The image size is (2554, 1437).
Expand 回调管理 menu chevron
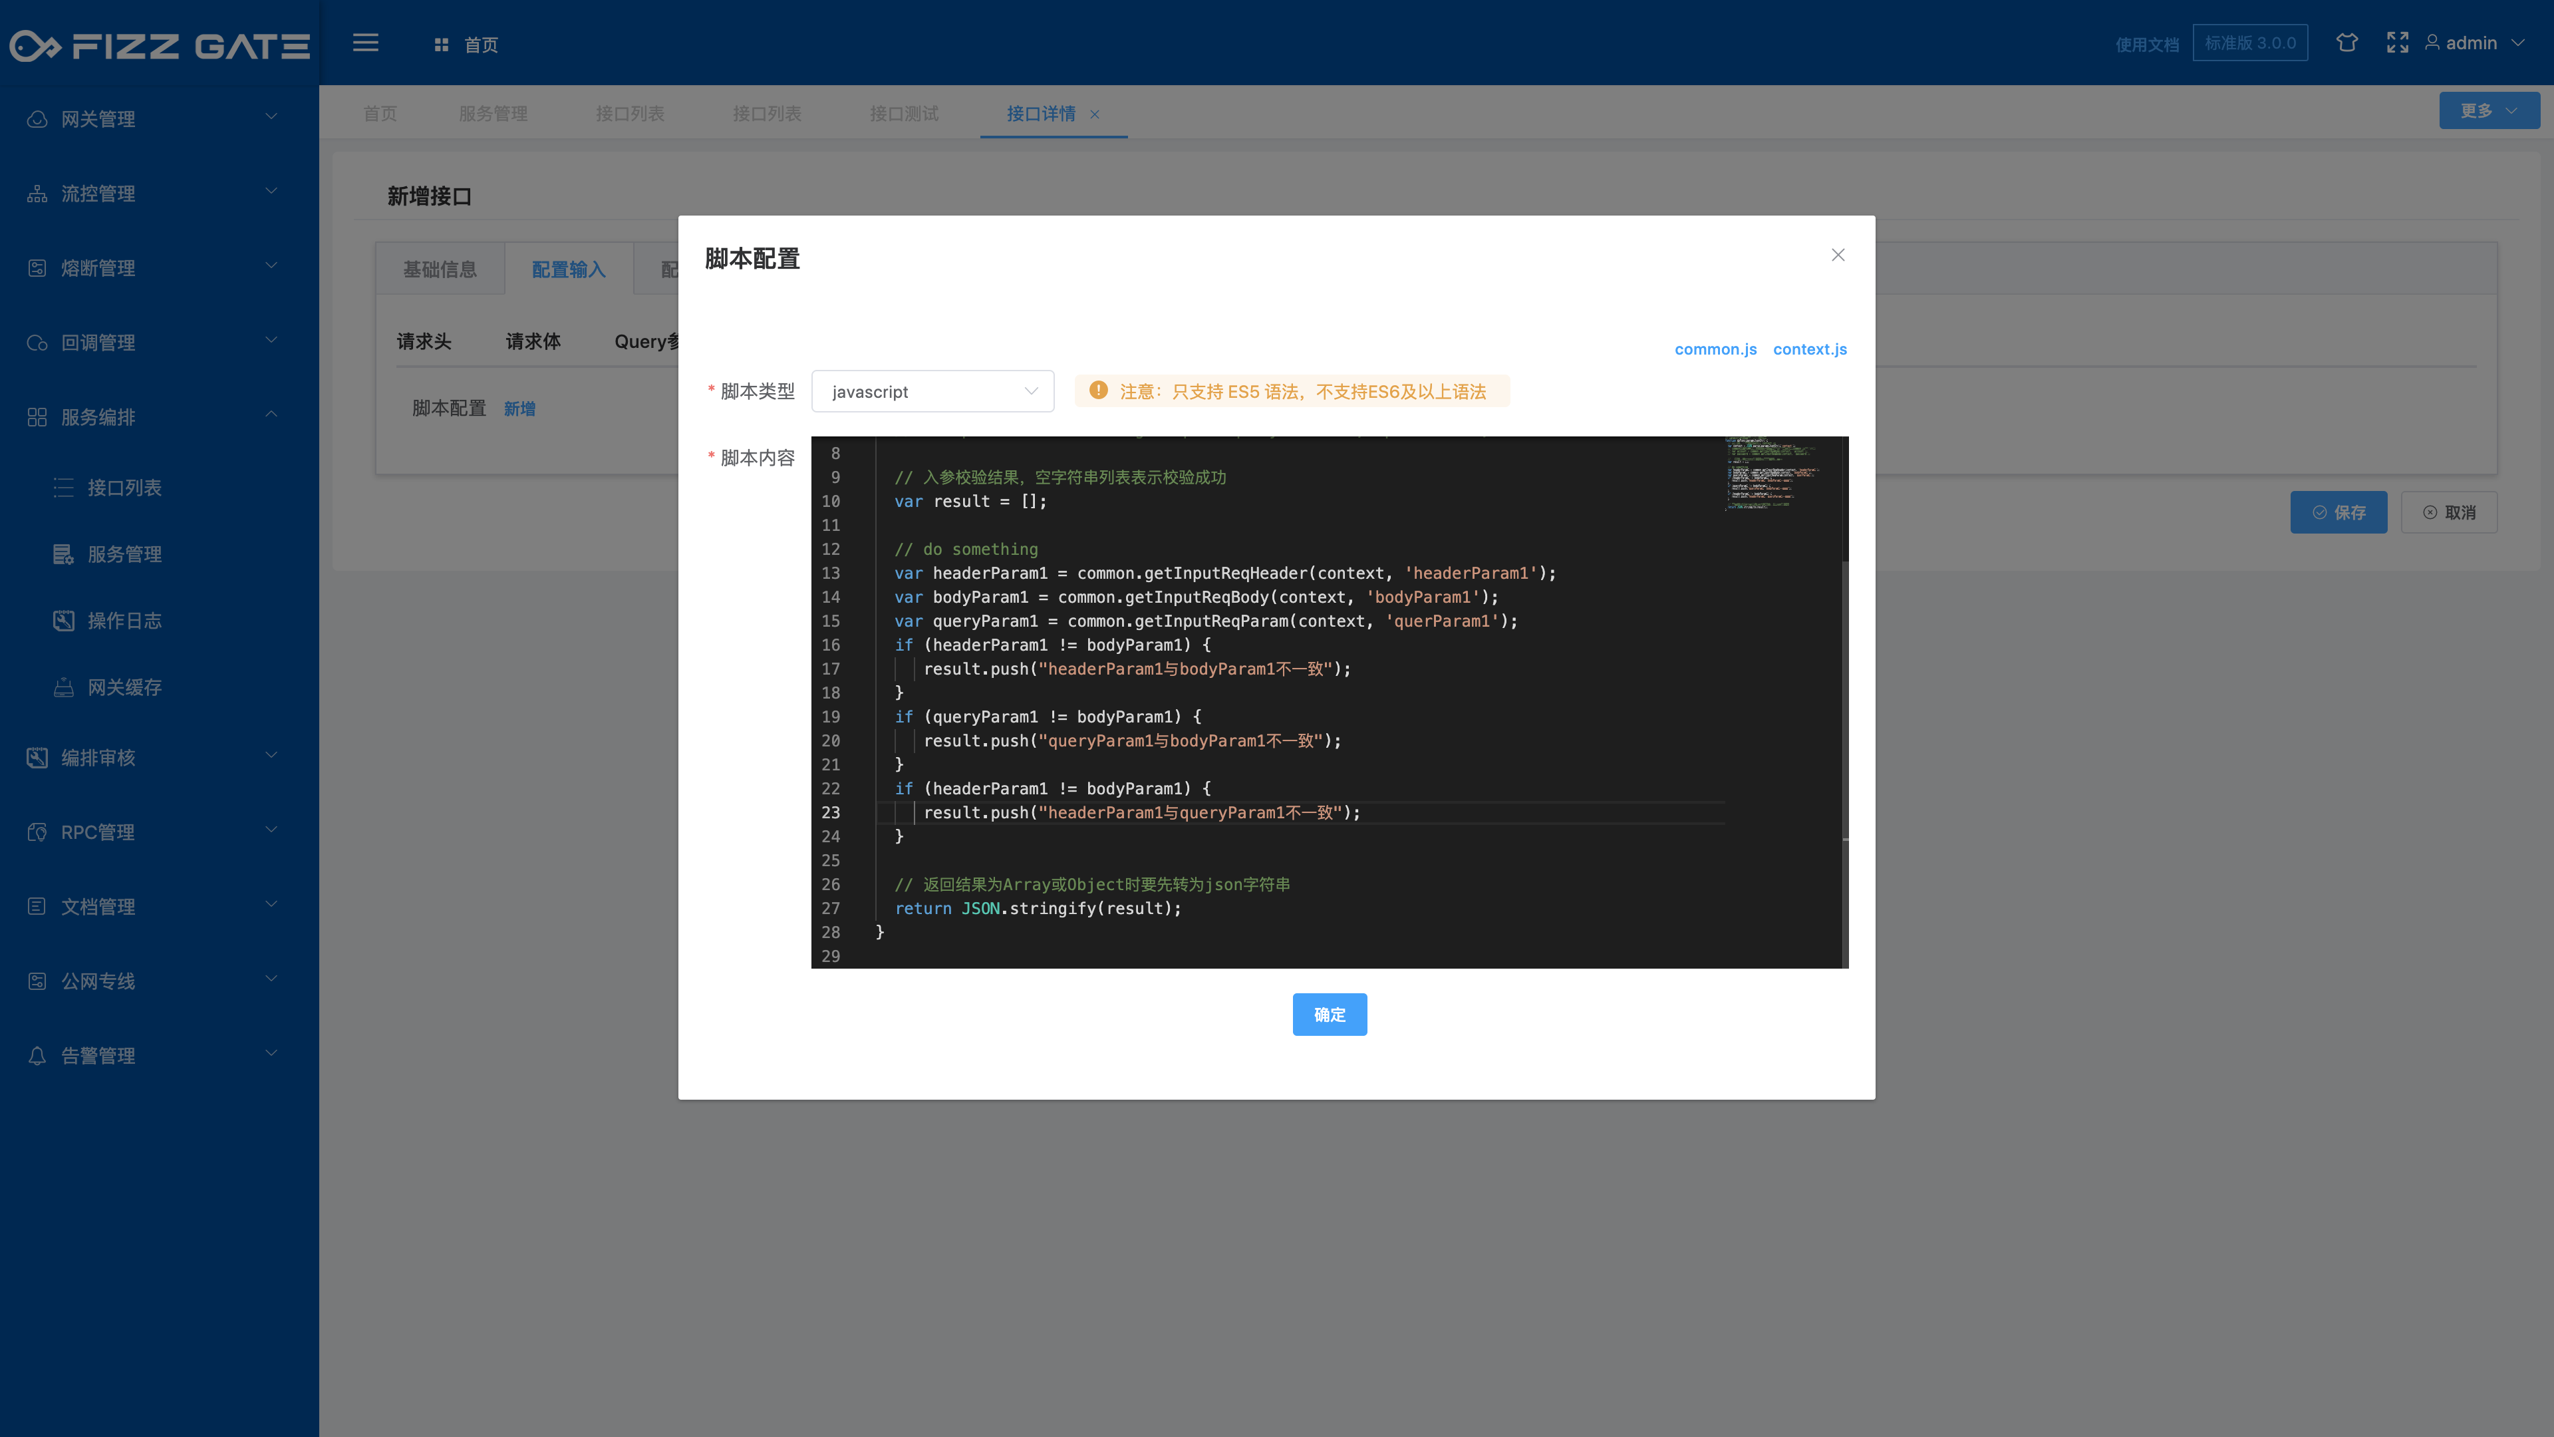tap(271, 340)
